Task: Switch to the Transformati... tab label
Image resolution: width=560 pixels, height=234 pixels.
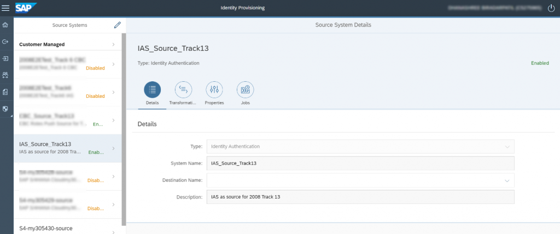Action: (x=183, y=103)
